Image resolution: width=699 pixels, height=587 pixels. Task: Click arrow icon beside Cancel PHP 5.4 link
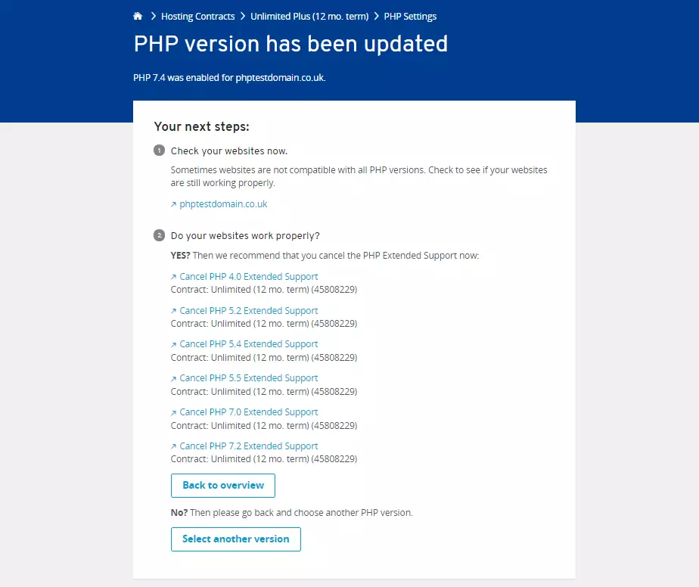tap(174, 344)
